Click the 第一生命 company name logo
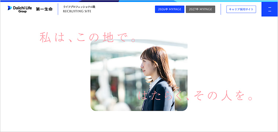The image size is (278, 132). coord(44,10)
